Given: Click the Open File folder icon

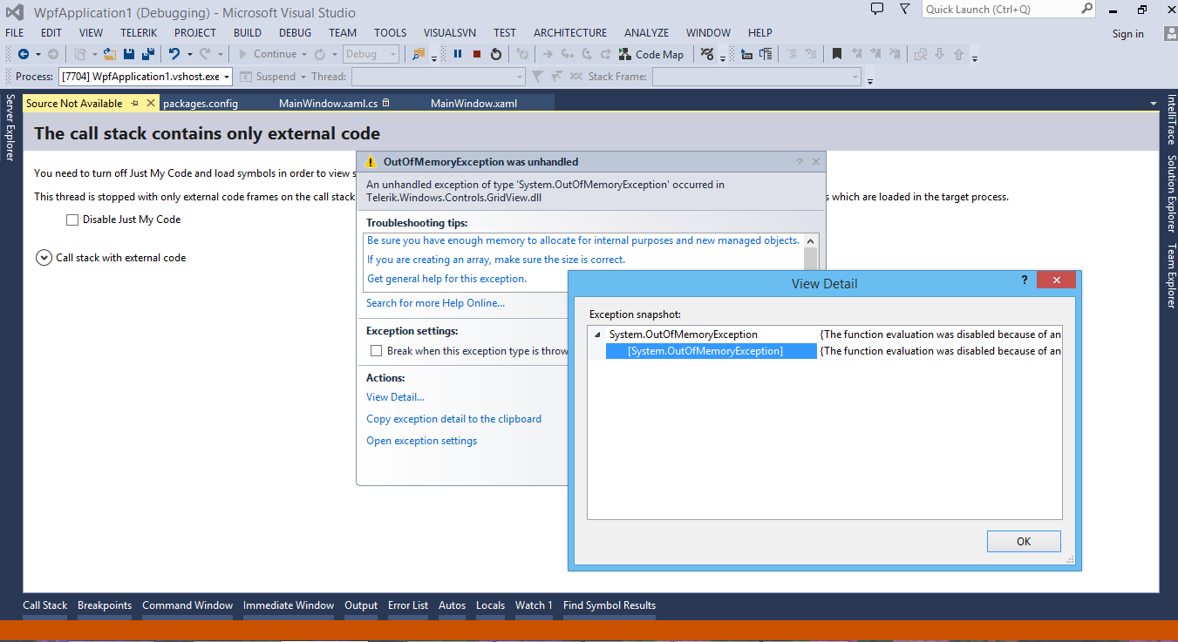Looking at the screenshot, I should 110,54.
